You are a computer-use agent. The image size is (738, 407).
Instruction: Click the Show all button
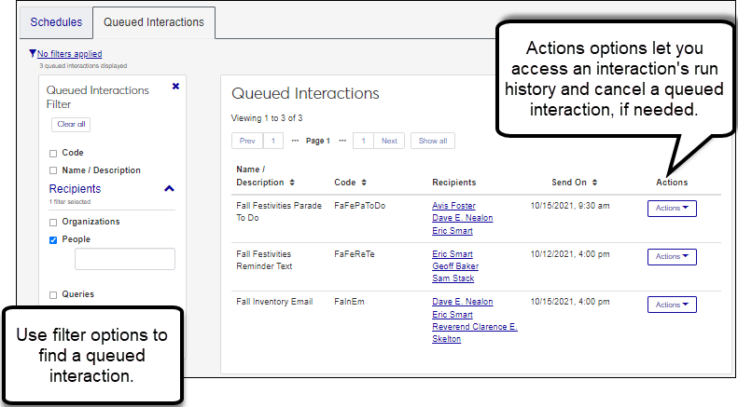pyautogui.click(x=433, y=142)
